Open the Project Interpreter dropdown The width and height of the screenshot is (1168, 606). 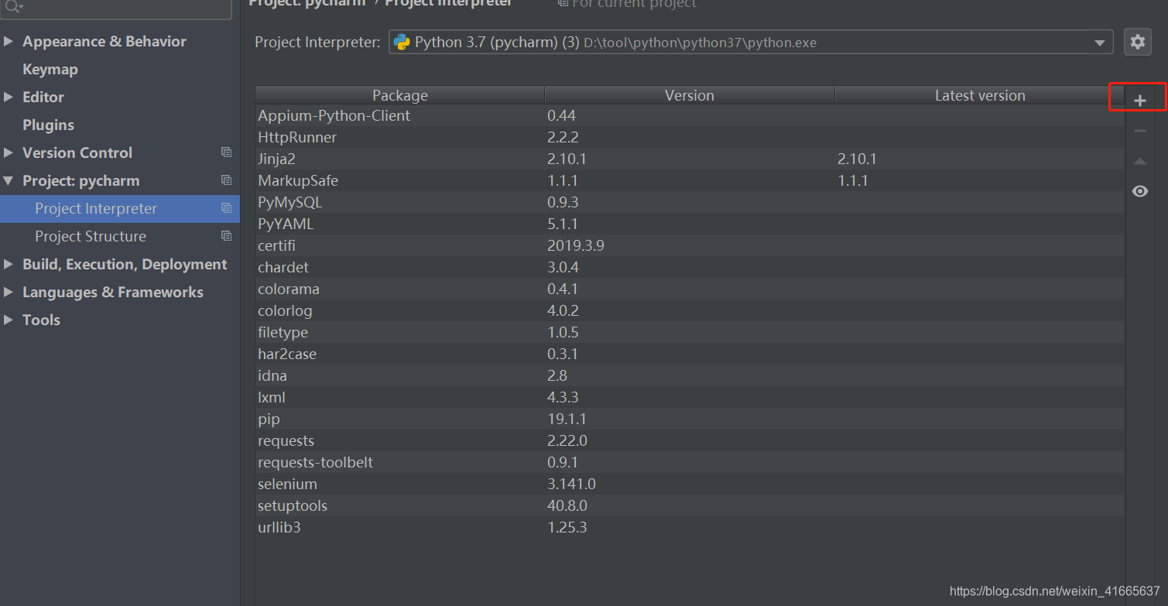(x=751, y=43)
